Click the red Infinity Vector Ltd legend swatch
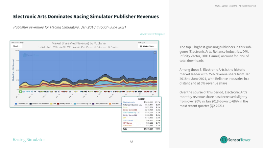The image size is (263, 148). [58, 104]
